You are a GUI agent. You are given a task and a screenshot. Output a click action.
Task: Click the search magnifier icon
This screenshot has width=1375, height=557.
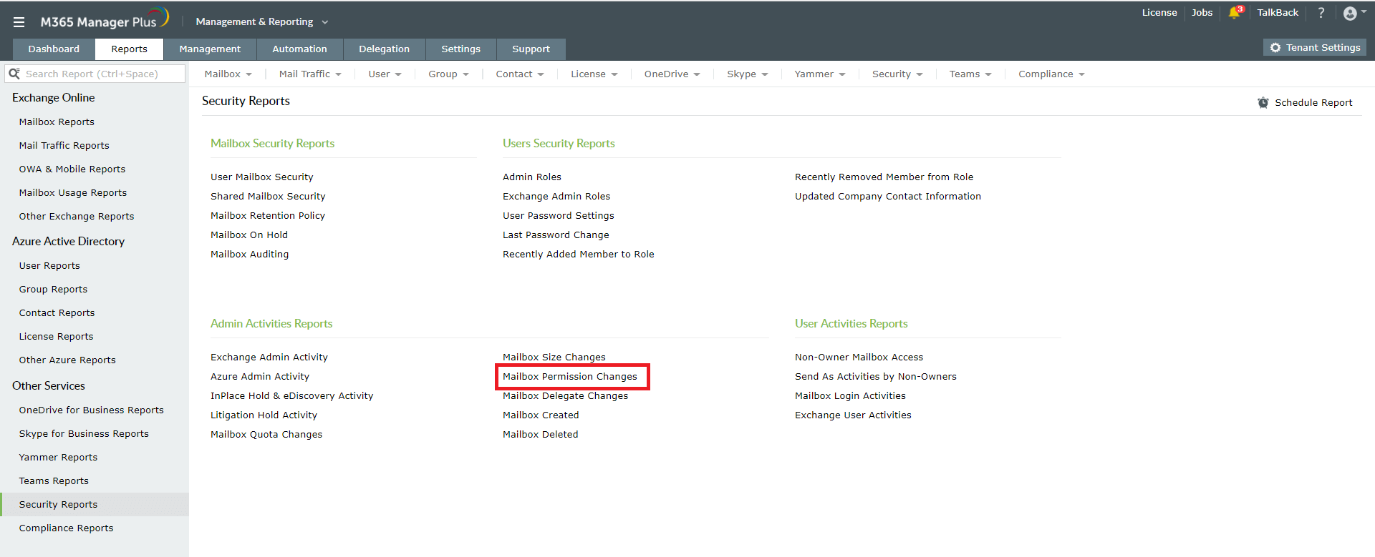14,74
